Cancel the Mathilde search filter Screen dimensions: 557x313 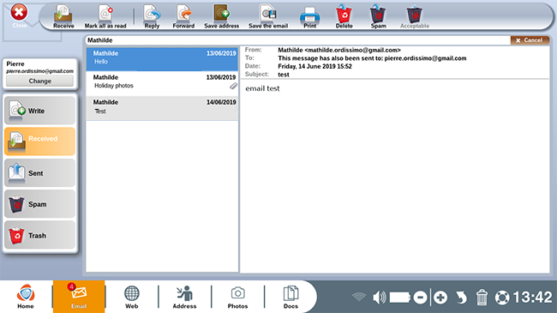click(530, 40)
